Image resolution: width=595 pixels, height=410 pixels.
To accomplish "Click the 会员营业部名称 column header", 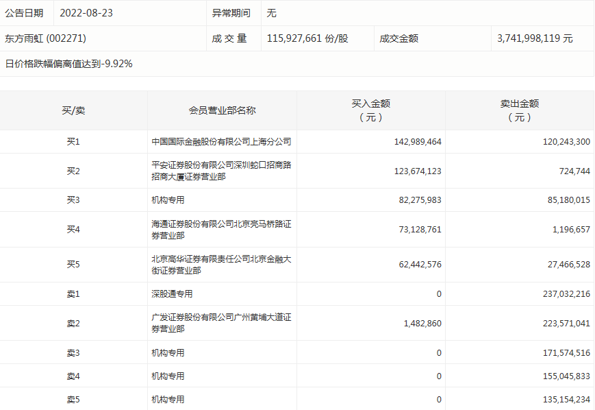I will coord(222,110).
